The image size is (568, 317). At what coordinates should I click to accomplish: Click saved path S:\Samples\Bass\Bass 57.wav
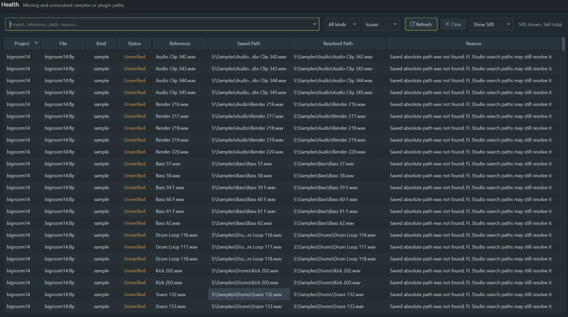pyautogui.click(x=249, y=164)
